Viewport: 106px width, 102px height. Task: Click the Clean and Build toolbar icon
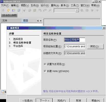pyautogui.click(x=87, y=10)
